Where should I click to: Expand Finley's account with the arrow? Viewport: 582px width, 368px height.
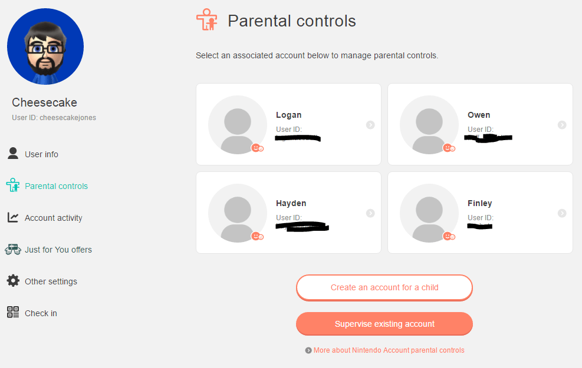(562, 213)
